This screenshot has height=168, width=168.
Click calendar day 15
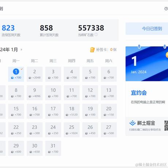(16, 111)
